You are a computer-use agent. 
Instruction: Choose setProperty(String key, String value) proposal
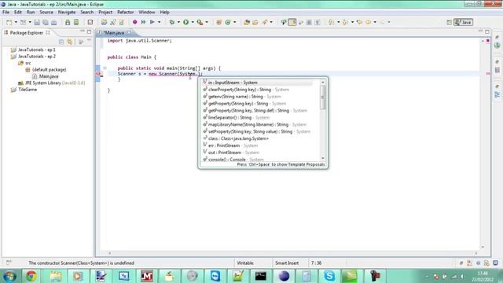click(x=257, y=131)
